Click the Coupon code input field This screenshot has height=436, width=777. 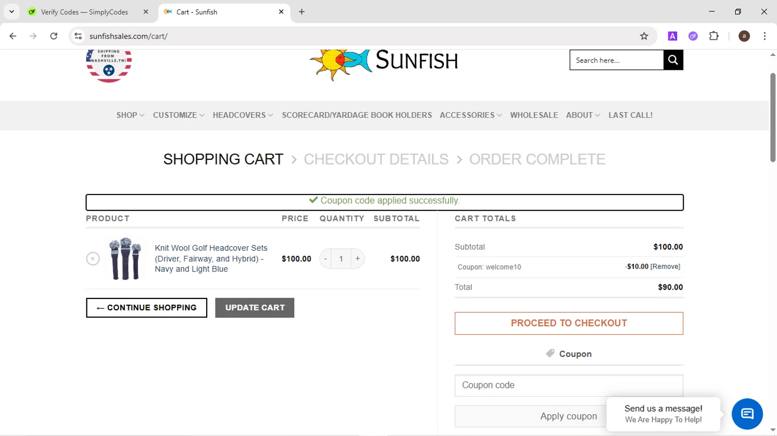[x=569, y=385]
